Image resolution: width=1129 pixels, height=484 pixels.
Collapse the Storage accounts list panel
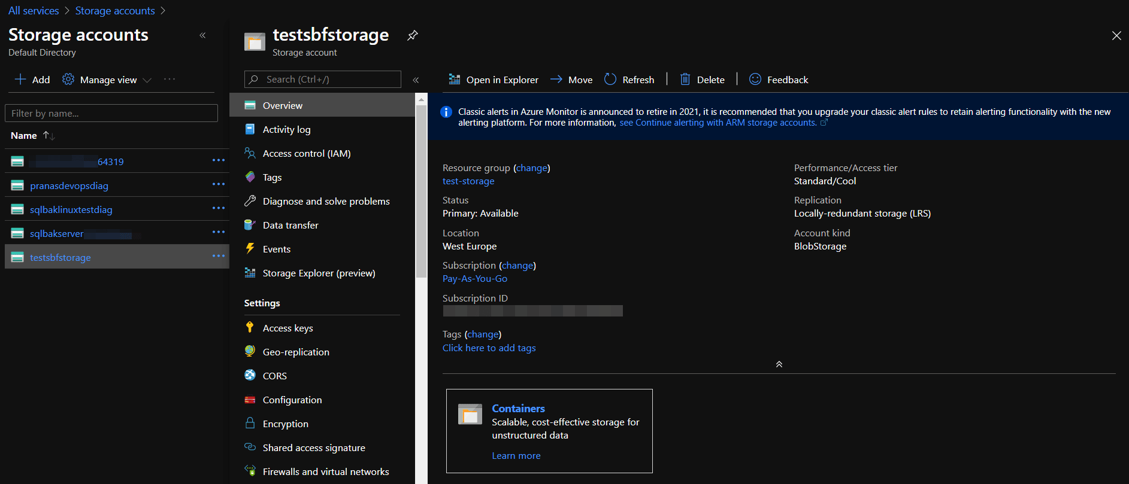pos(202,35)
